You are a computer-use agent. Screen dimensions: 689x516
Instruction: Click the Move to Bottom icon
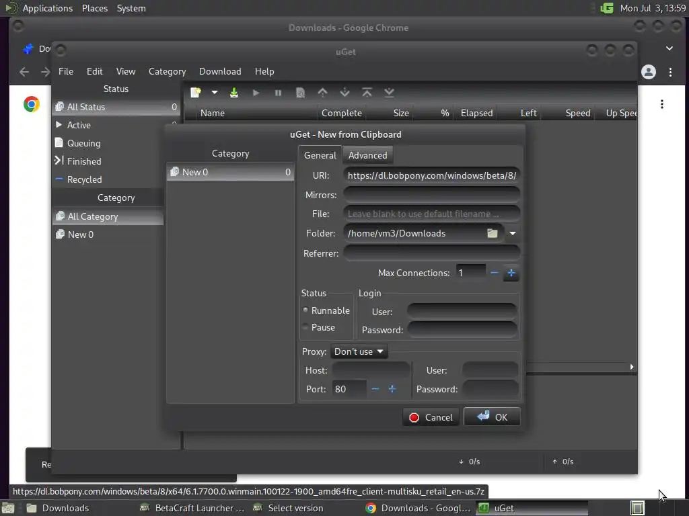coord(390,93)
